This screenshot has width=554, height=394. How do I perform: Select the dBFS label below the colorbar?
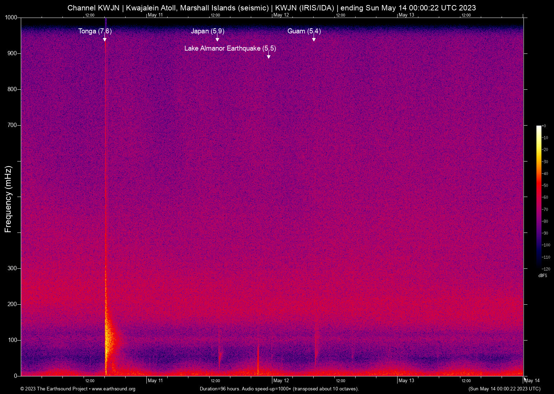point(543,276)
